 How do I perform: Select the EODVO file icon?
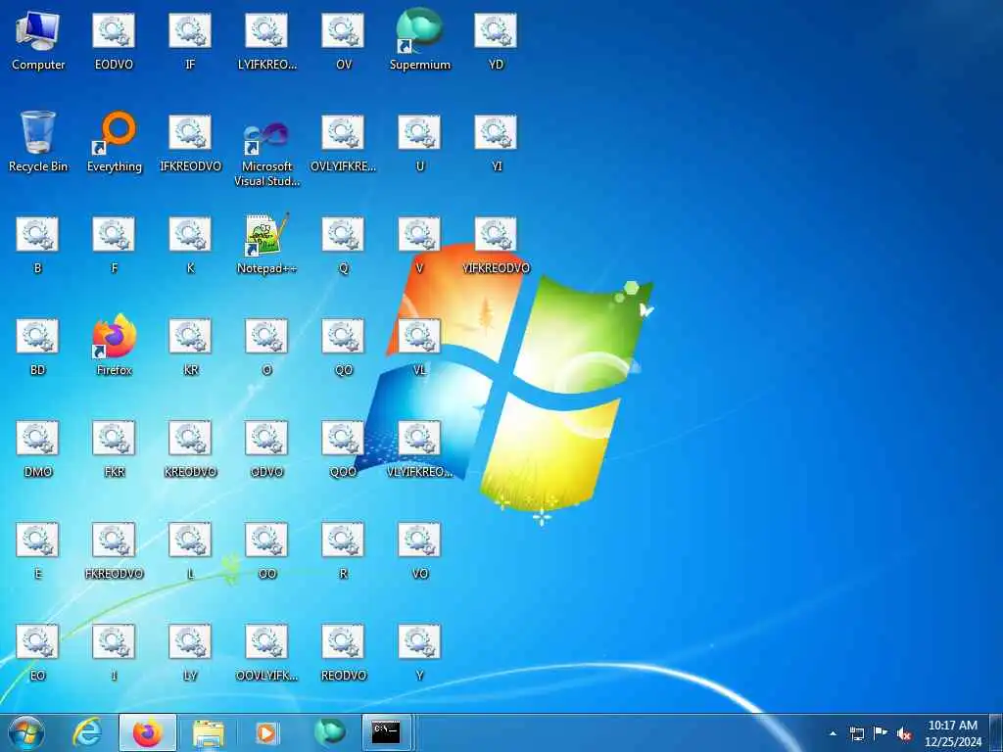coord(114,40)
